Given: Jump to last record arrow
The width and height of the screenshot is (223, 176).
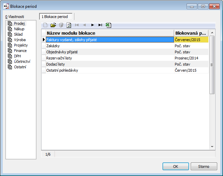Looking at the screenshot, I should [100, 25].
